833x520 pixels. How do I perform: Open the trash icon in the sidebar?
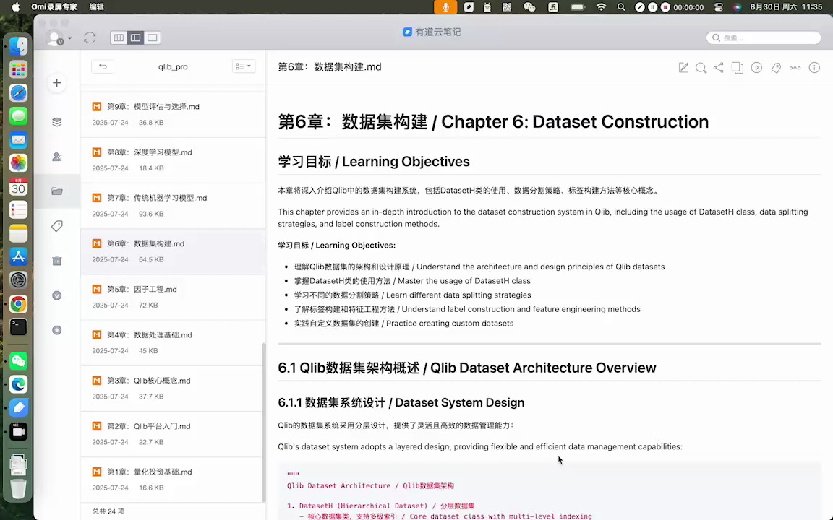[56, 261]
